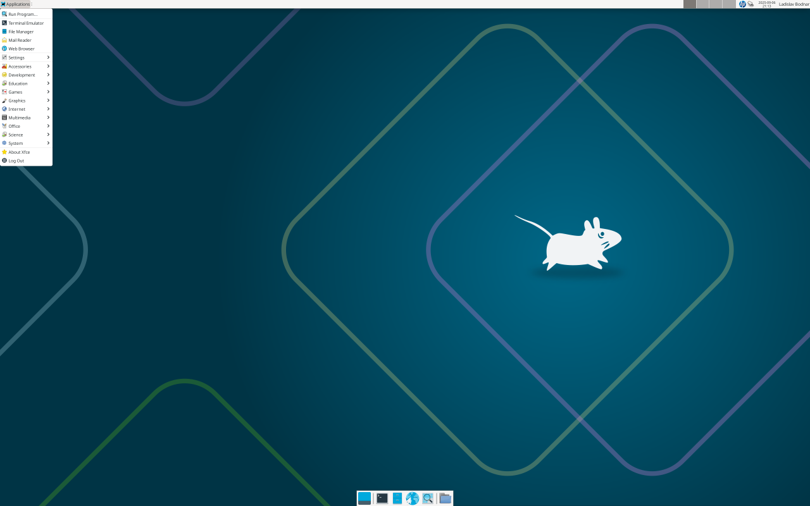Open file cabinet icon in the bottom dock
The height and width of the screenshot is (506, 810).
pos(397,498)
